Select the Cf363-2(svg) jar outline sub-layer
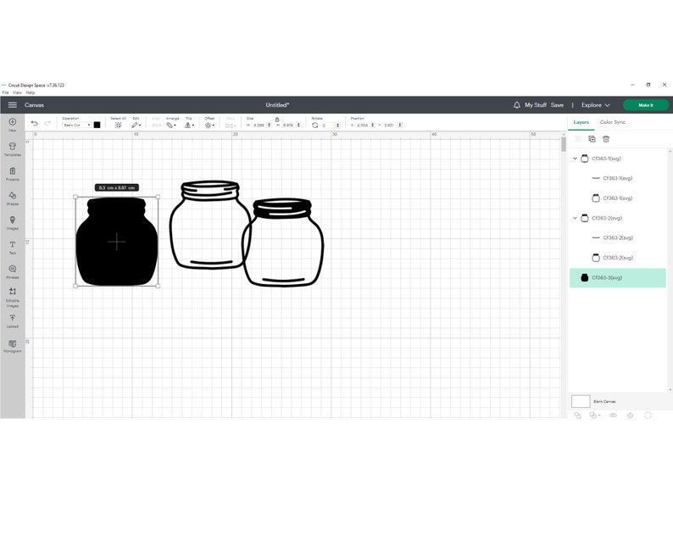 (618, 258)
